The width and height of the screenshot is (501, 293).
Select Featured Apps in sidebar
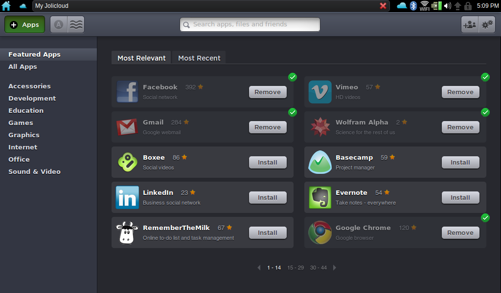coord(48,55)
